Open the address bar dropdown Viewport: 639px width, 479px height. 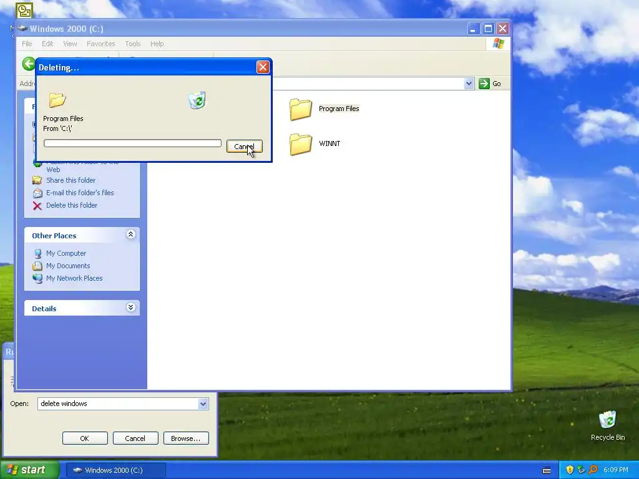pos(469,84)
